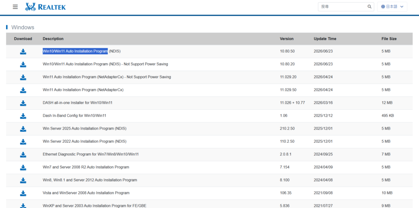Click the globe icon in language selector
This screenshot has height=208, width=419.
[x=383, y=7]
